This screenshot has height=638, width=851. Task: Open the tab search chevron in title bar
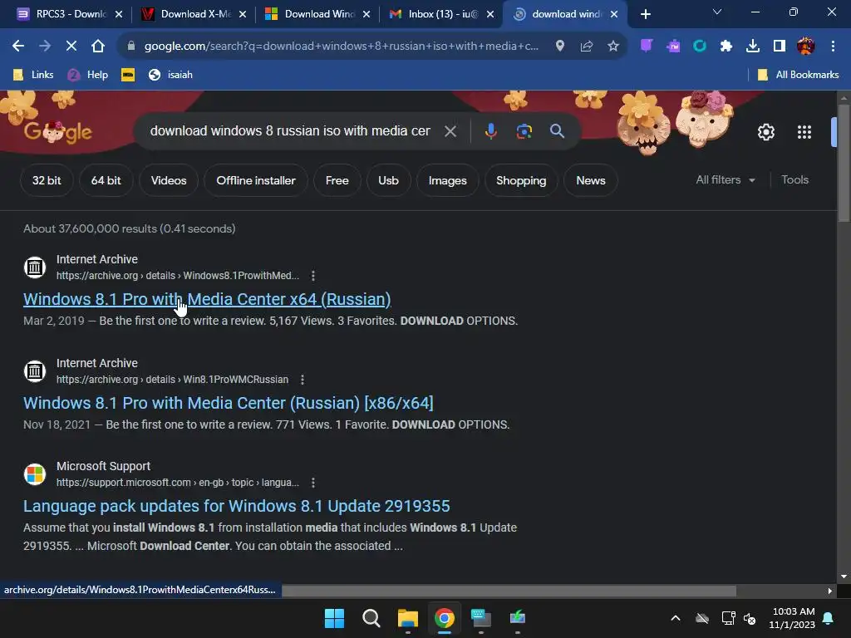pyautogui.click(x=717, y=12)
